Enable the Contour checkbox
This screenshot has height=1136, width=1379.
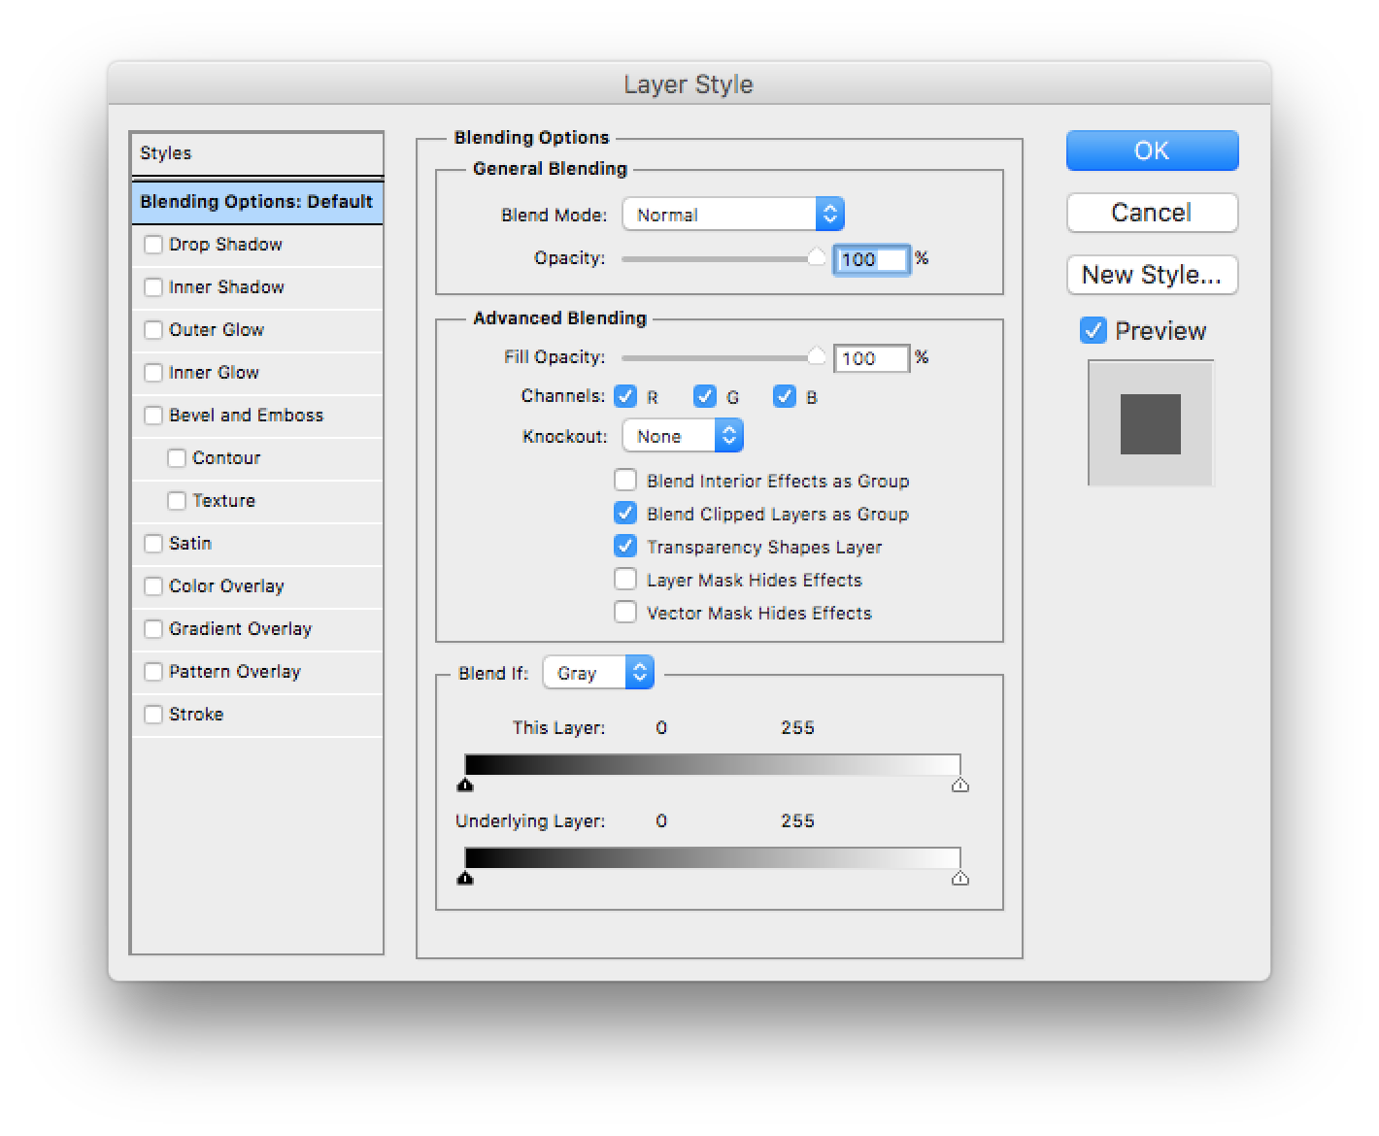click(177, 458)
